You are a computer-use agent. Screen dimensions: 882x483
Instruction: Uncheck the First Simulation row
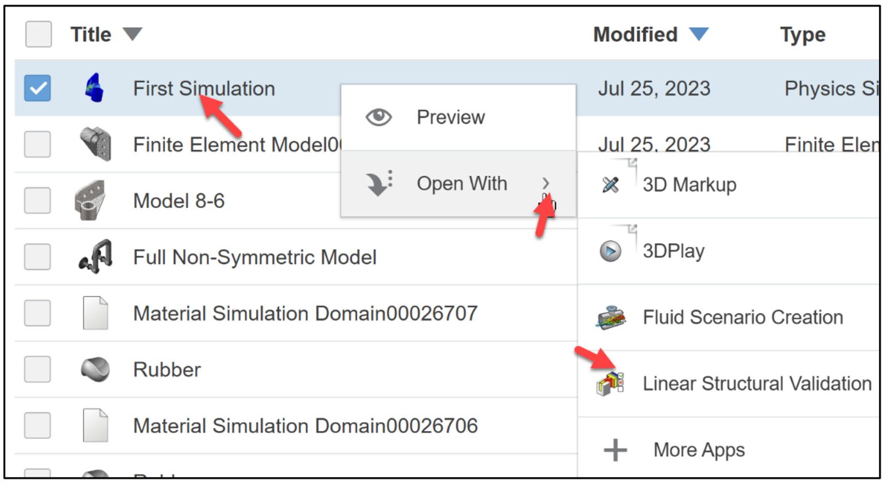tap(38, 88)
